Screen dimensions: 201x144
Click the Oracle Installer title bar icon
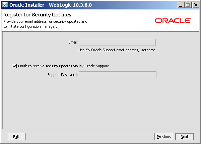[5, 5]
